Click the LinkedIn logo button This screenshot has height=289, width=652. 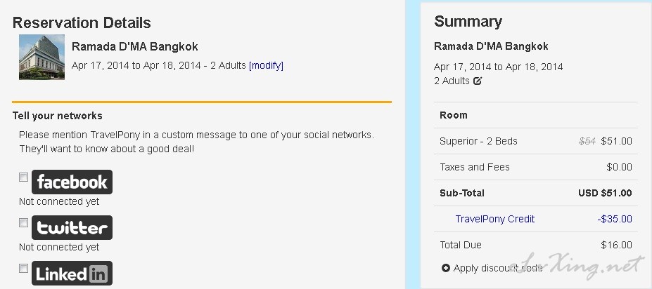point(72,274)
